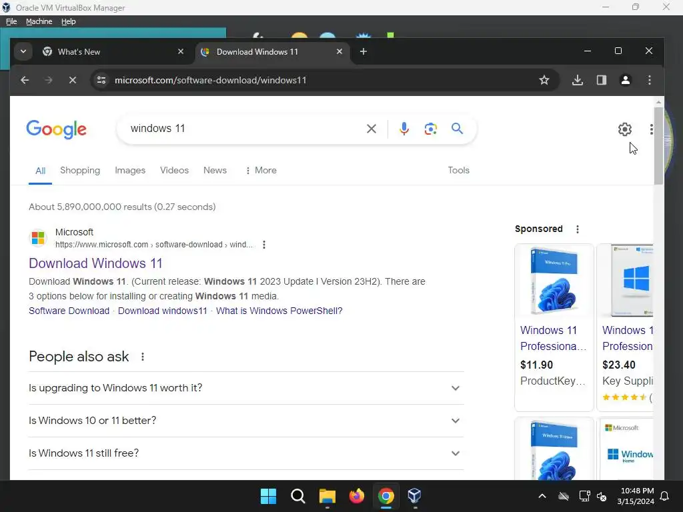The width and height of the screenshot is (683, 512).
Task: Clear the Google search box with X
Action: click(x=371, y=129)
